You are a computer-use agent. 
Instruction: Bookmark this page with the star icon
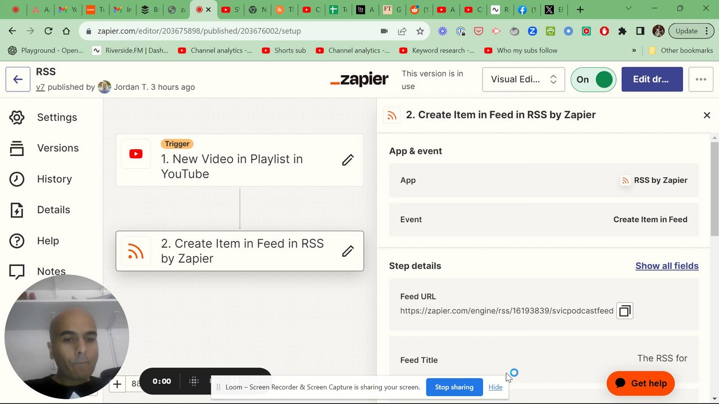coord(420,31)
